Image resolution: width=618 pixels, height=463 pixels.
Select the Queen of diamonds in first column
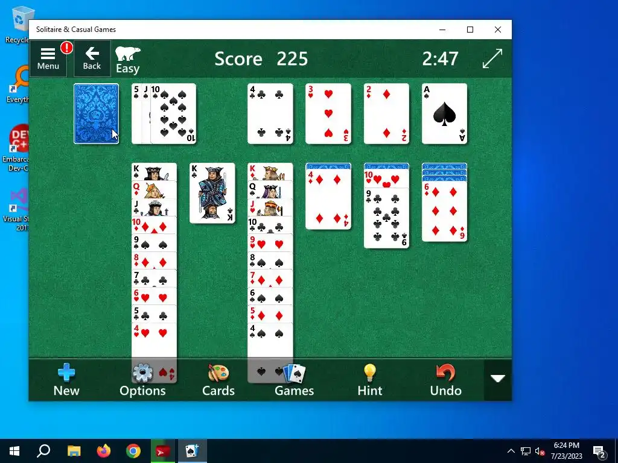[x=154, y=190]
